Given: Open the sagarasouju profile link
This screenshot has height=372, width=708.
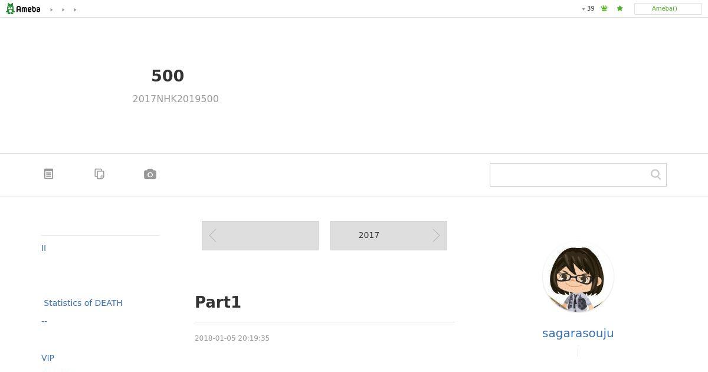Looking at the screenshot, I should click(578, 333).
